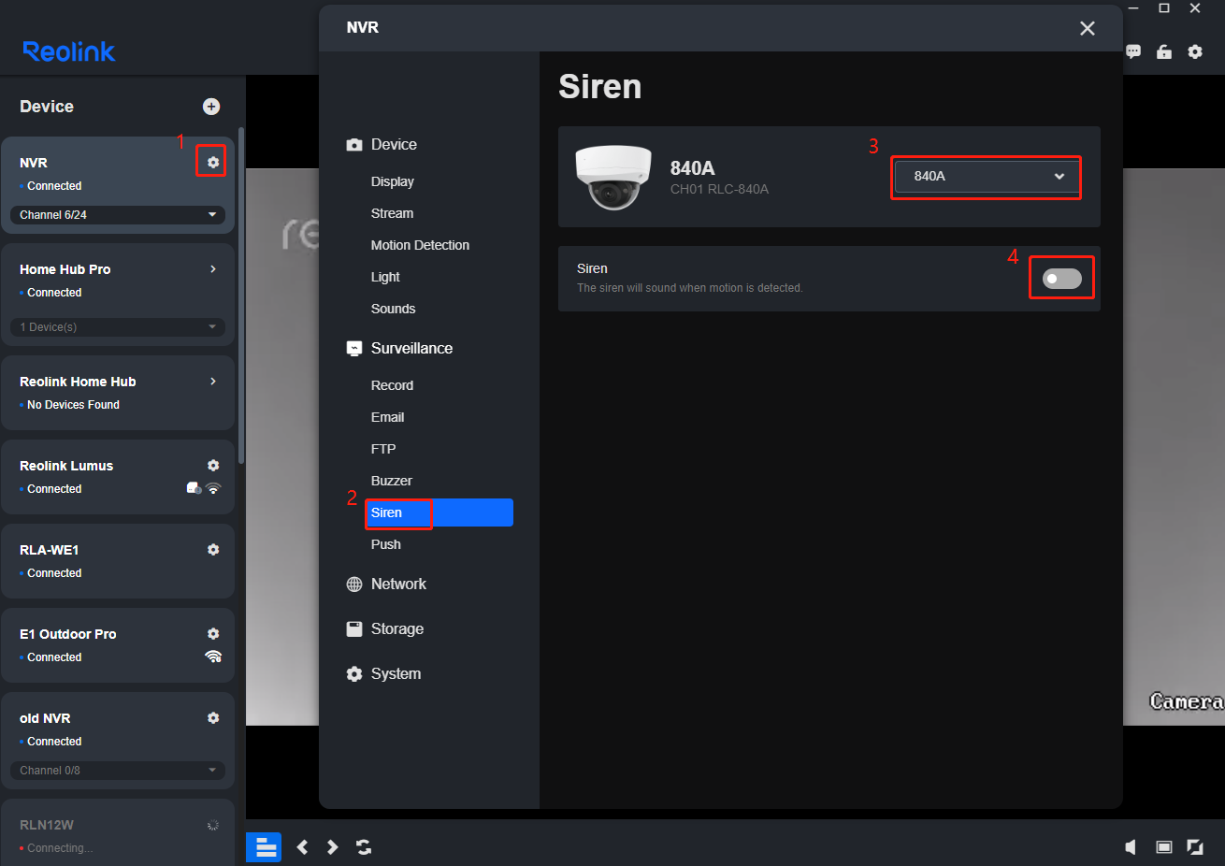Click the Reolink Lumus device name

[x=66, y=466]
